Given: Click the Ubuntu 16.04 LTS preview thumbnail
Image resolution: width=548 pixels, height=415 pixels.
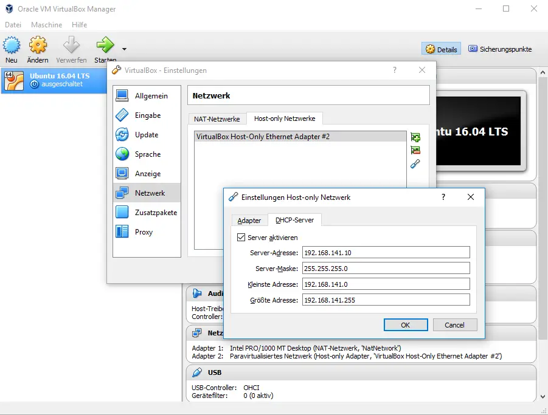Looking at the screenshot, I should [479, 131].
